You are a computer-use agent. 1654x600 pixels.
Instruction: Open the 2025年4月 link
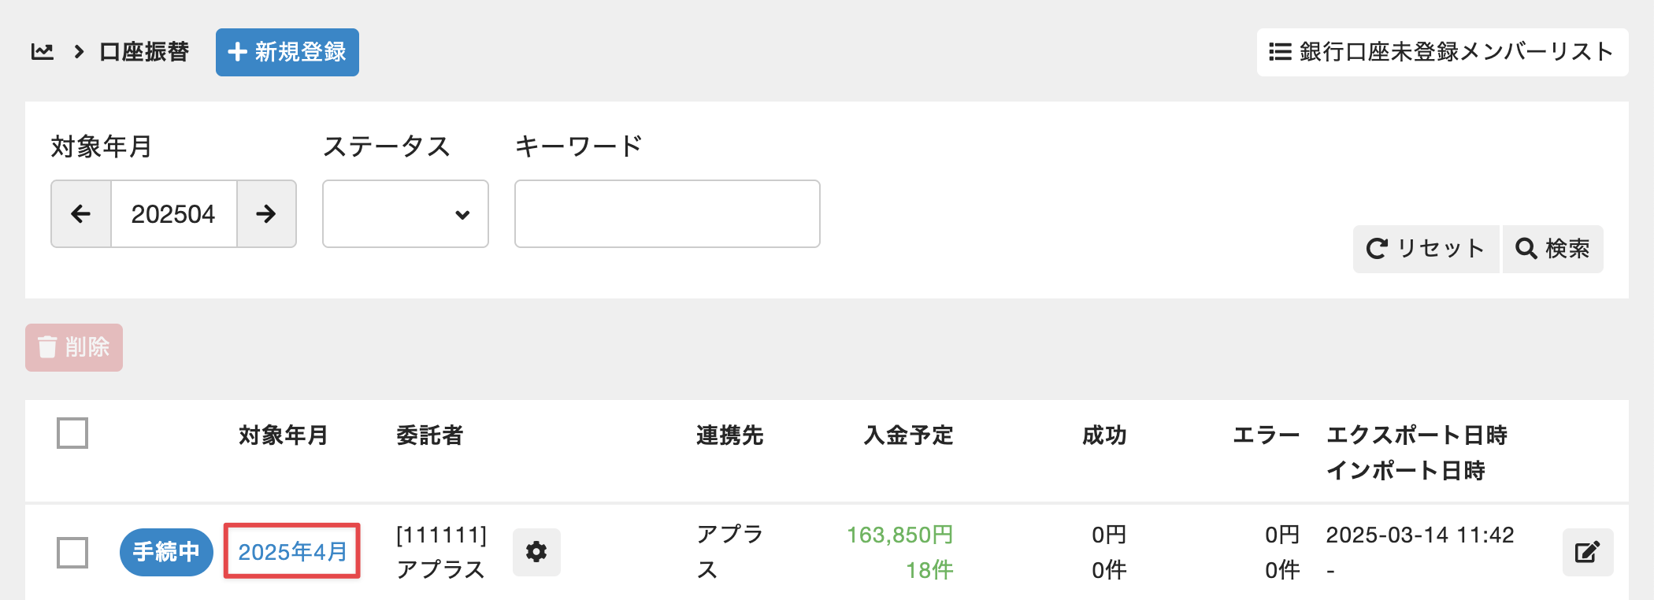(292, 551)
